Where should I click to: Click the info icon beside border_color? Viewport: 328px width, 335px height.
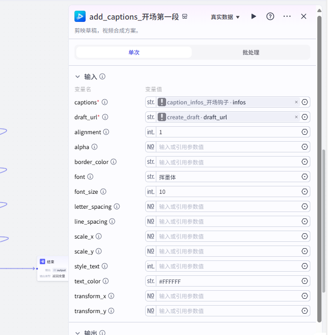coord(114,162)
